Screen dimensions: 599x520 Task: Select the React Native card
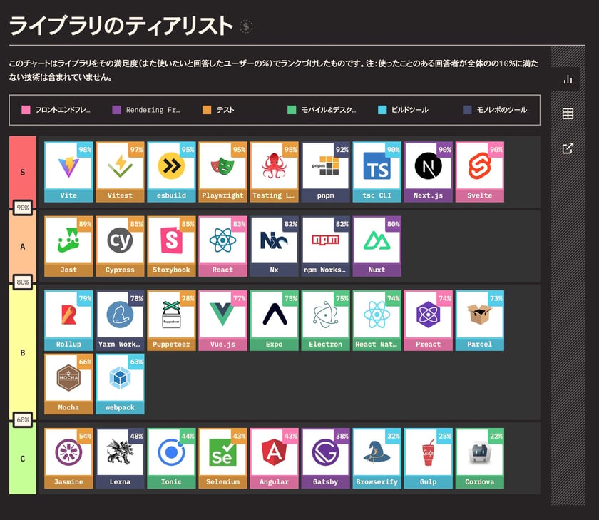coord(377,320)
